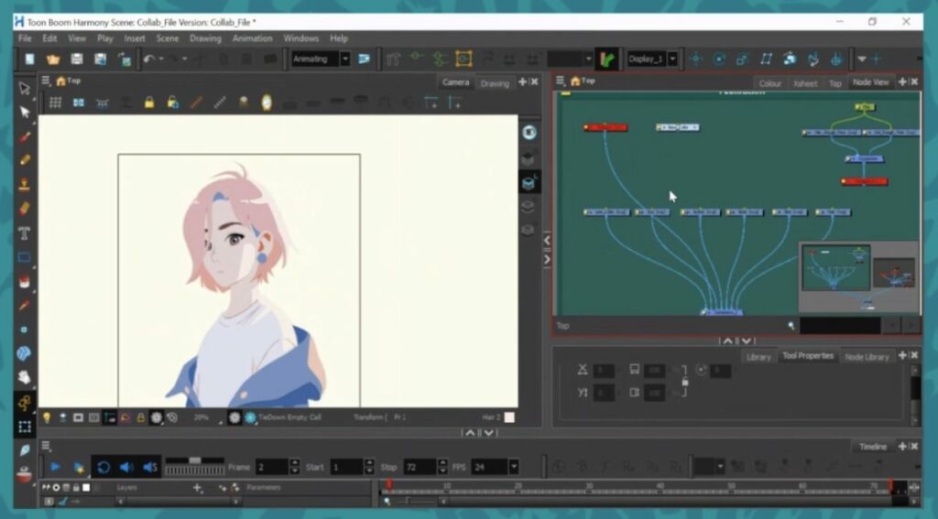Viewport: 938px width, 519px height.
Task: Click the New Scene icon
Action: coord(29,59)
